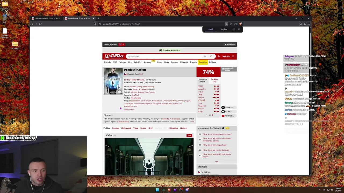This screenshot has width=344, height=193.
Task: Open Ben Nott camera link
Action: 135,95
